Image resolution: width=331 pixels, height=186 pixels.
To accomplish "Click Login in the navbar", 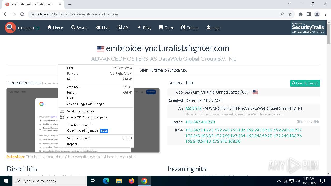I will pyautogui.click(x=214, y=28).
